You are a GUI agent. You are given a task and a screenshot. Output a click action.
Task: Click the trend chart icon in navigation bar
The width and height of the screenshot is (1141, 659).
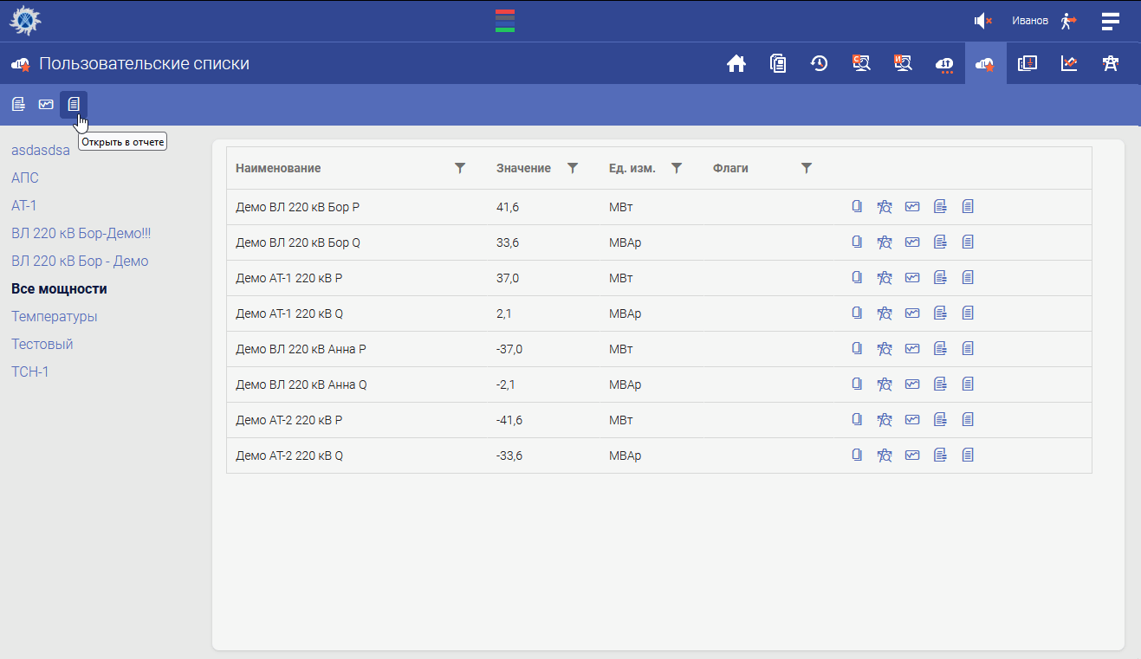(1069, 64)
